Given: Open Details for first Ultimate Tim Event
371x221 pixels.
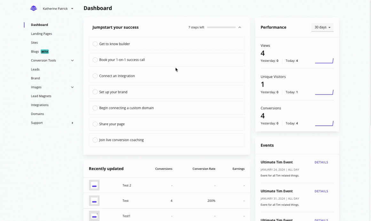Looking at the screenshot, I should tap(321, 162).
